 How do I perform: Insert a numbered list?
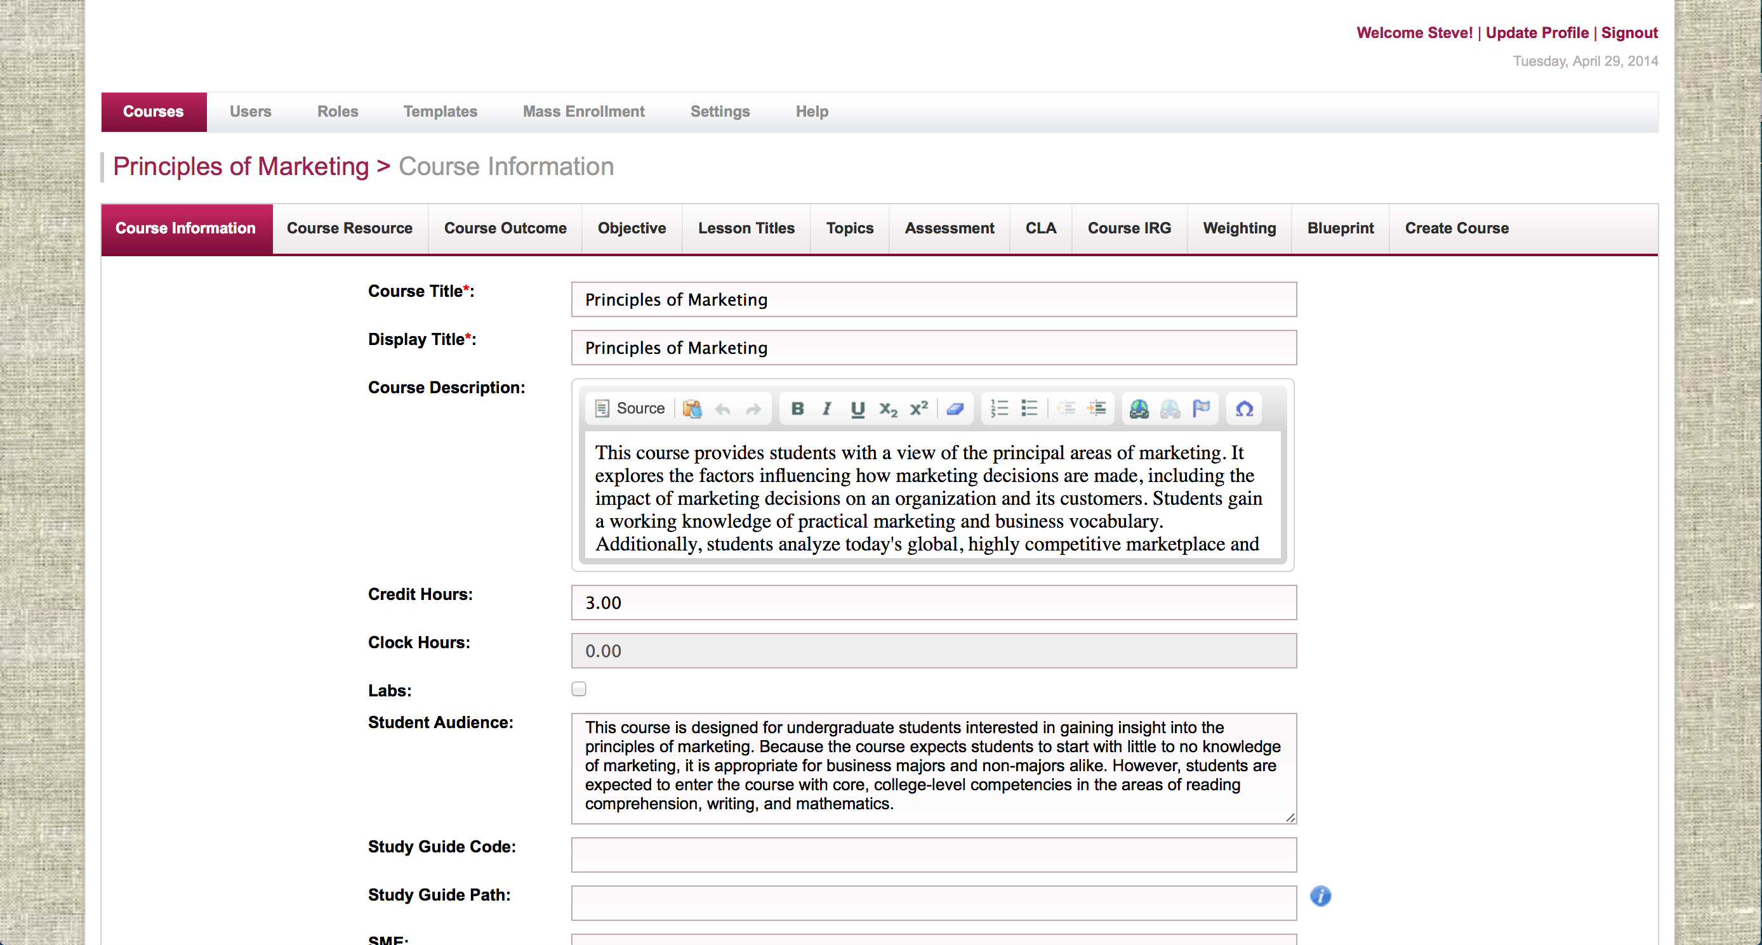click(999, 408)
